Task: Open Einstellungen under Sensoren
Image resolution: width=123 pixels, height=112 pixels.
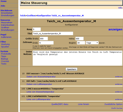Action: pos(8,30)
